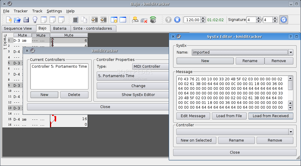Toggle Mute above the D-3 note column
Screen dimensions: 301x166
coord(22,35)
